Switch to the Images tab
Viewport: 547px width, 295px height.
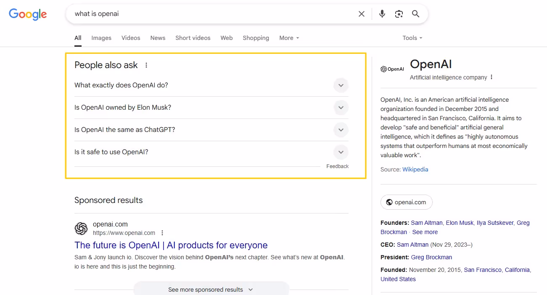tap(101, 38)
